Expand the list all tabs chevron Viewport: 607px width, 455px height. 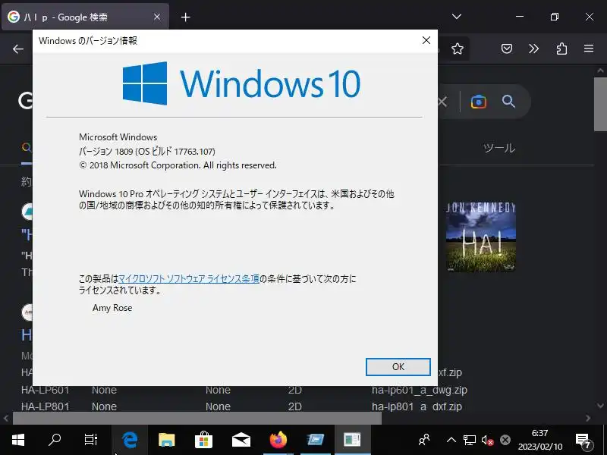pos(457,17)
